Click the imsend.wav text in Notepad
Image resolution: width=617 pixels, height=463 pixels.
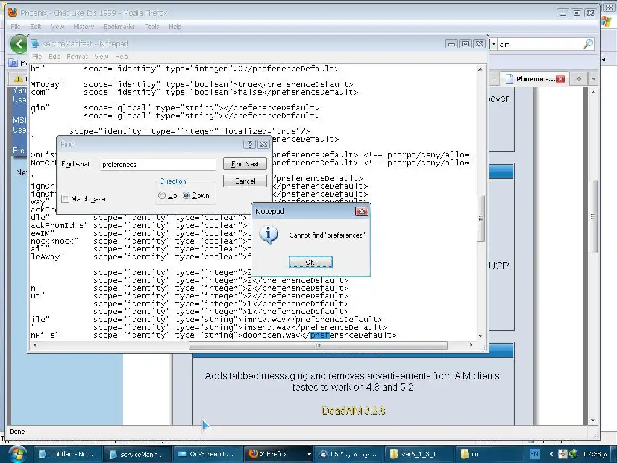click(x=267, y=327)
